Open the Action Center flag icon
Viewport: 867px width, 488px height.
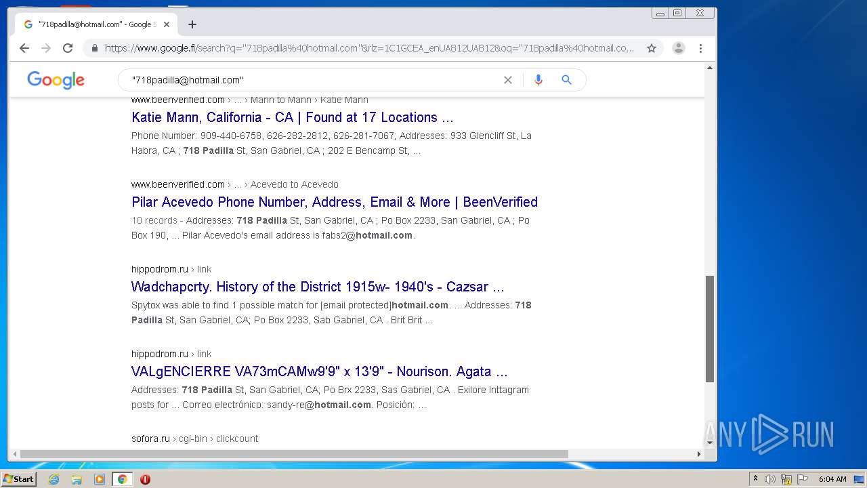803,479
